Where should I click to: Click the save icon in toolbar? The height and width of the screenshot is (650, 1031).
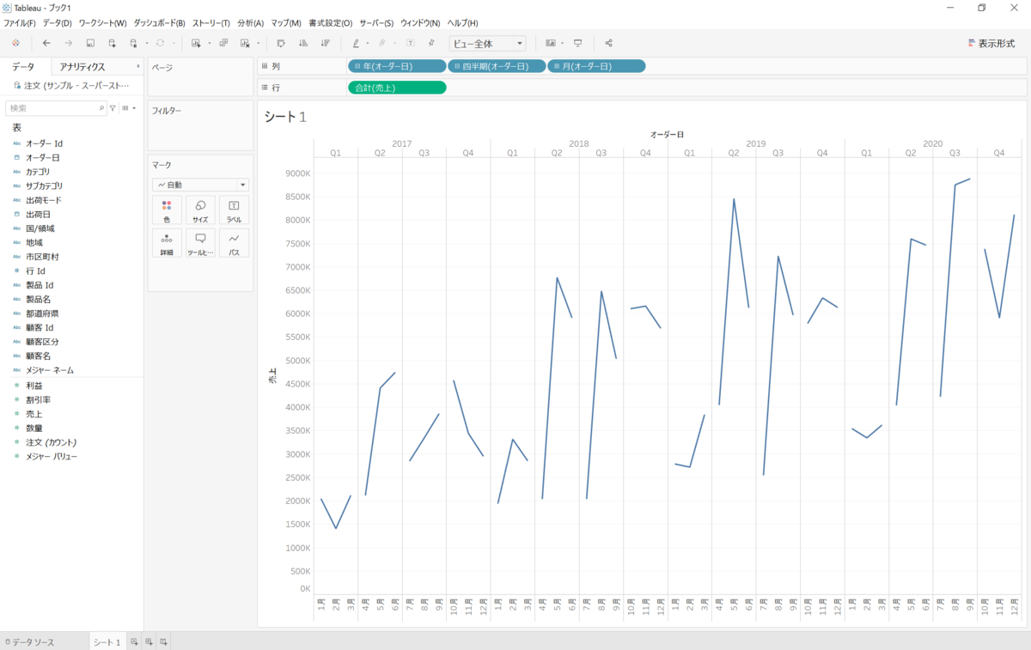[90, 43]
